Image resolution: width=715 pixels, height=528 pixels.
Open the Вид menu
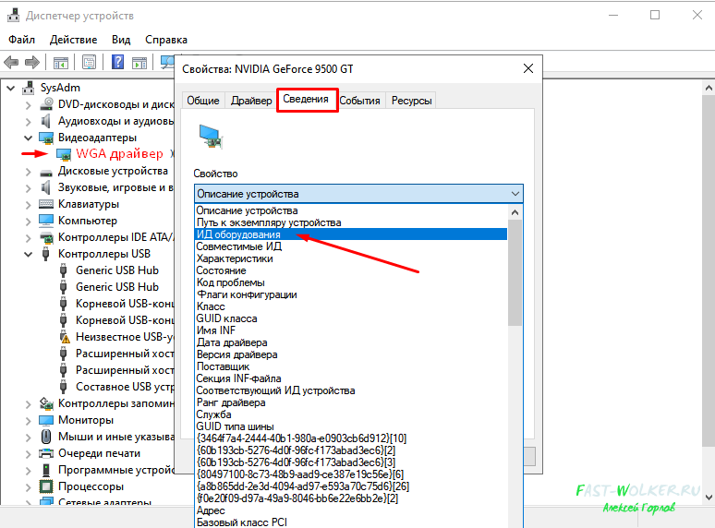tap(121, 40)
